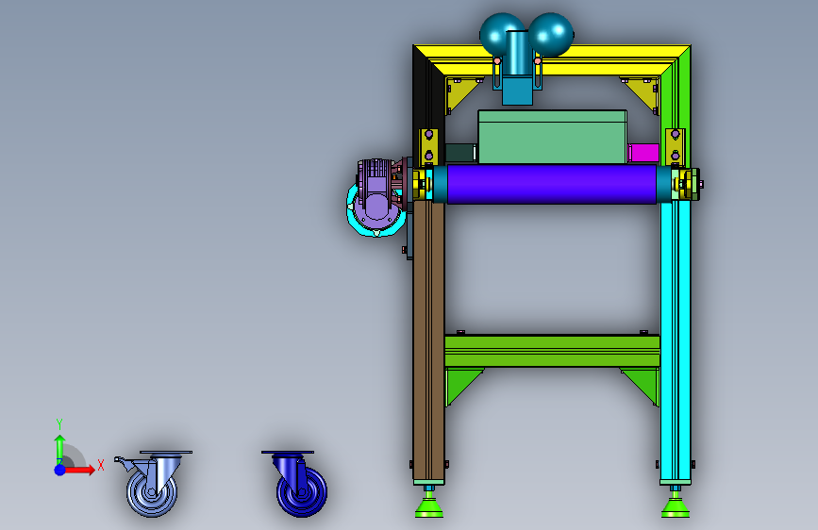Select the right yellow mounting plate with bolts
The height and width of the screenshot is (530, 818).
click(x=675, y=144)
